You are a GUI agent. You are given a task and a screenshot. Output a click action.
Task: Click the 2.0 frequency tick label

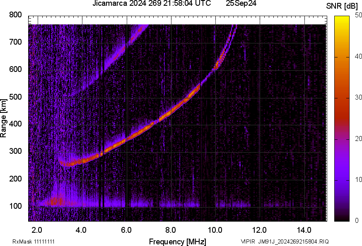pos(37,230)
